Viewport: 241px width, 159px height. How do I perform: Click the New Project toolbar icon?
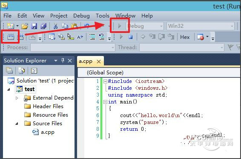coord(11,26)
